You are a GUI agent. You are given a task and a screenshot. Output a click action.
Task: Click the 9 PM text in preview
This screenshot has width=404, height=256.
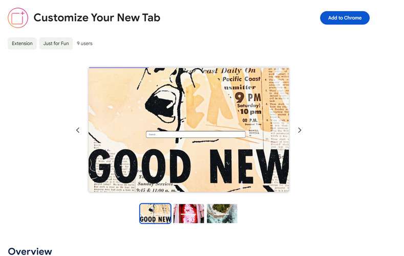[248, 98]
